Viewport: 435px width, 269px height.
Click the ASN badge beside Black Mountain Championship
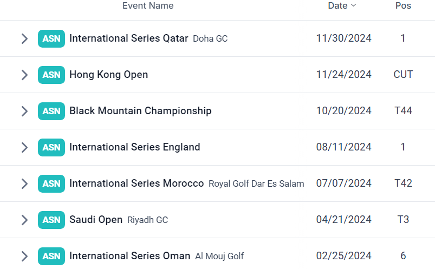click(x=51, y=111)
